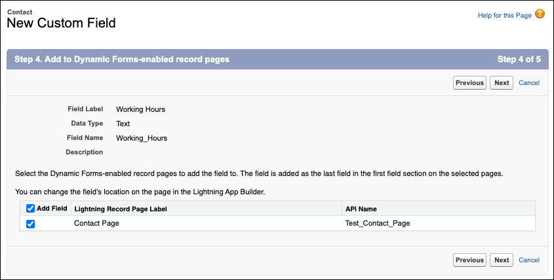
Task: Click the orange help question mark icon
Action: click(x=540, y=14)
